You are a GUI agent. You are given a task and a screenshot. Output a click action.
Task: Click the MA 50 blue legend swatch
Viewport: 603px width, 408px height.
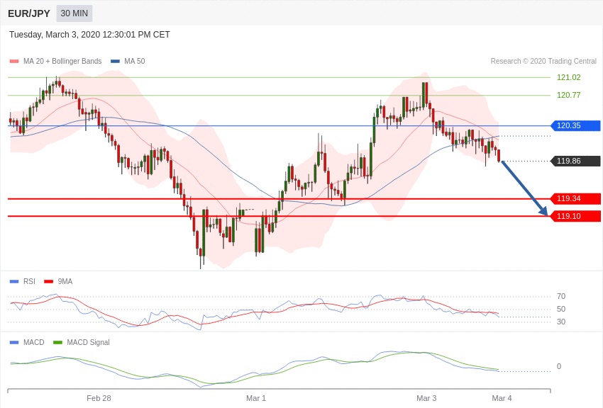[115, 62]
